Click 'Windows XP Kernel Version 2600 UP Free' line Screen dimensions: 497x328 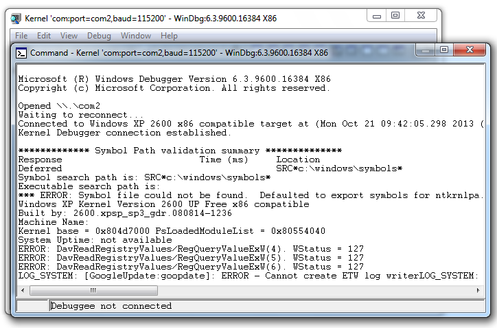click(x=163, y=204)
